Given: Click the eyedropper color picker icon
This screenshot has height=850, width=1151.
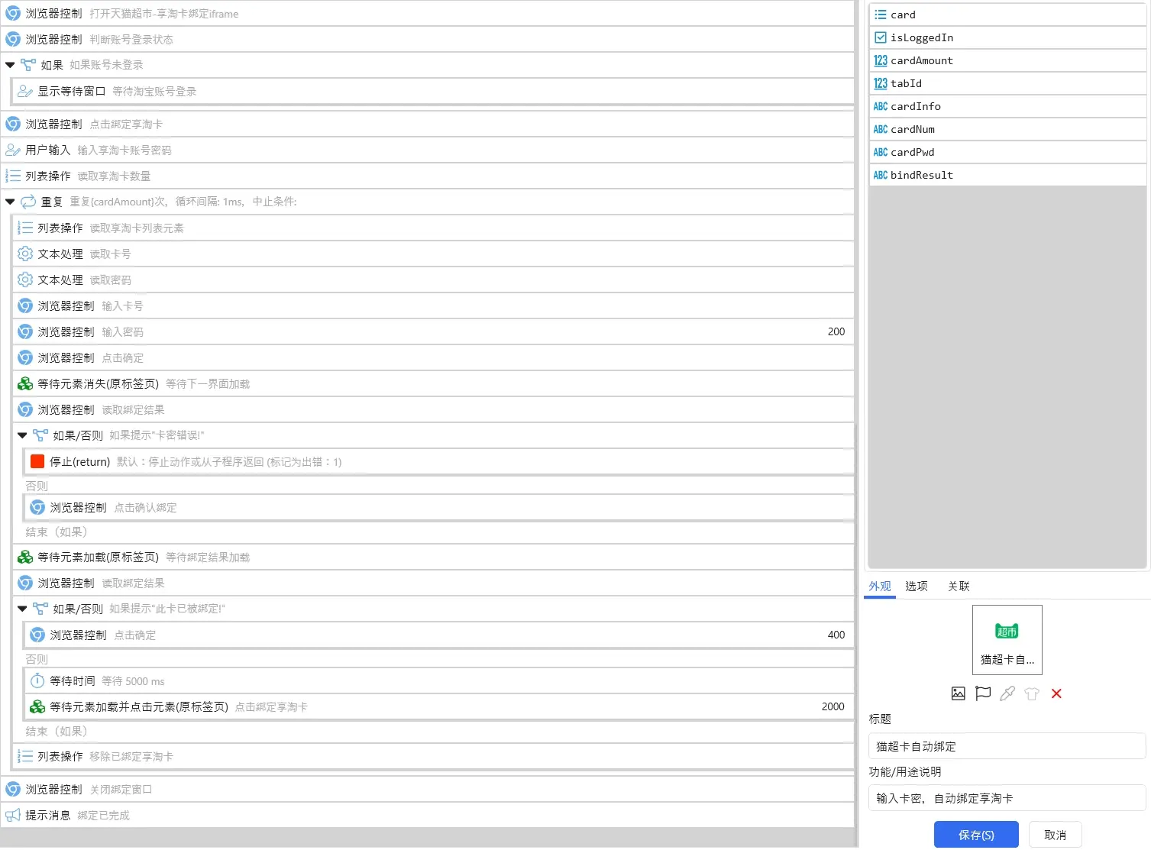Looking at the screenshot, I should tap(1007, 693).
